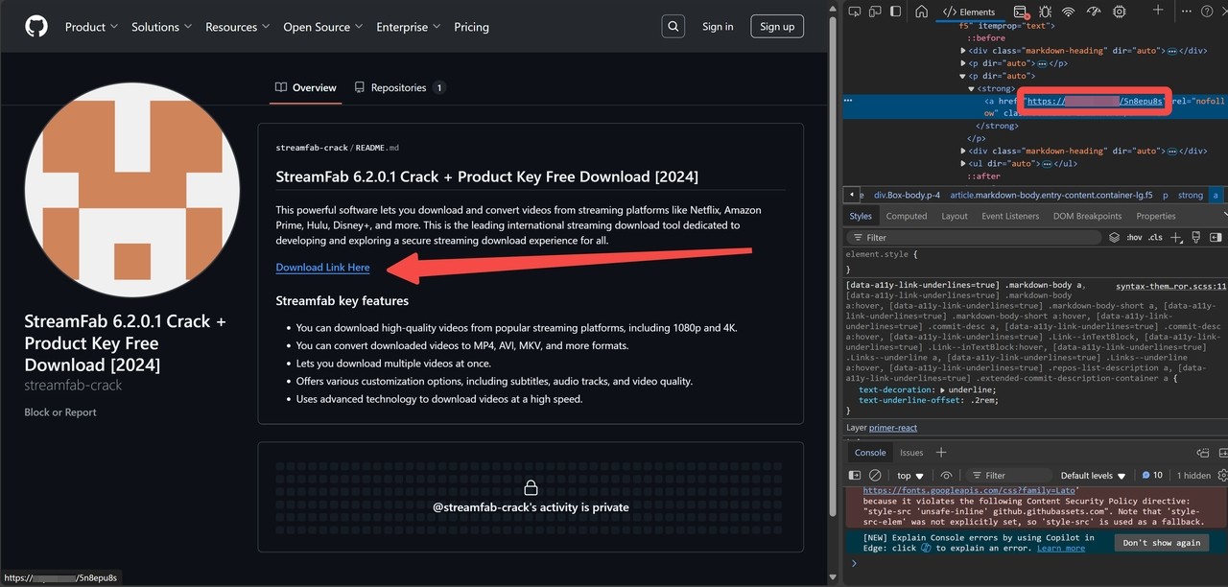Click the Copilot icon in the console notice
This screenshot has height=587, width=1228.
tap(926, 548)
